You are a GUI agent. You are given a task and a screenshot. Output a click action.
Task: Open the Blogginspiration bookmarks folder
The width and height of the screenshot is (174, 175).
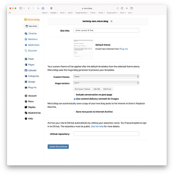82,13
